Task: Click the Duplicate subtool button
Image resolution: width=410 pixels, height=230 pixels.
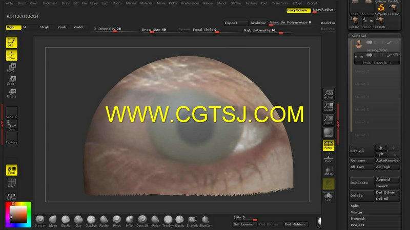Action: (x=362, y=183)
